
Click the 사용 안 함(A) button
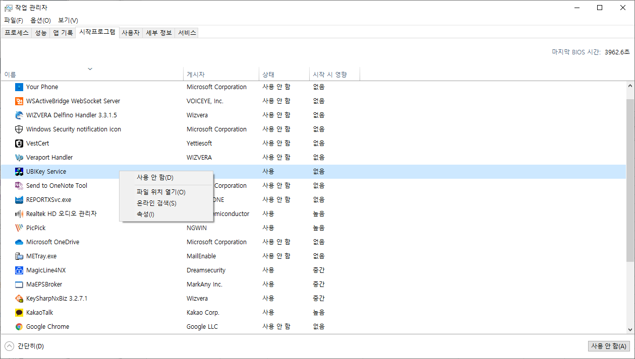click(x=609, y=346)
